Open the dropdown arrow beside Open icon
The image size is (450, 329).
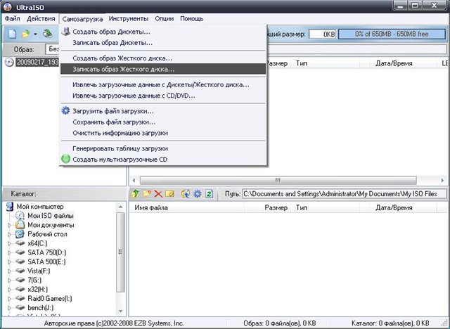pyautogui.click(x=35, y=34)
